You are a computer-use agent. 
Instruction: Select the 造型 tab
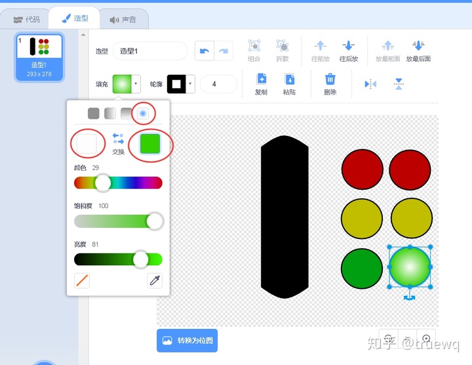[x=75, y=18]
